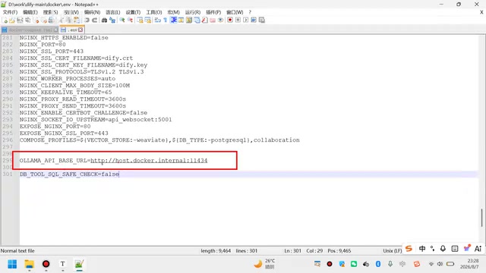This screenshot has width=486, height=273.
Task: Click the Ln : 301 status entry
Action: 292,251
